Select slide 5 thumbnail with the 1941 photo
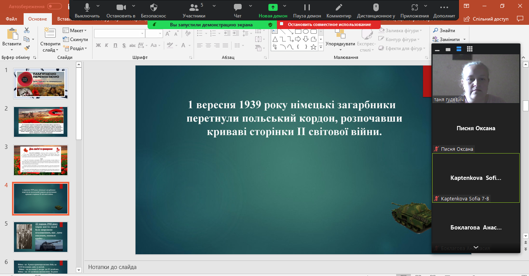Image resolution: width=529 pixels, height=276 pixels. [x=41, y=237]
